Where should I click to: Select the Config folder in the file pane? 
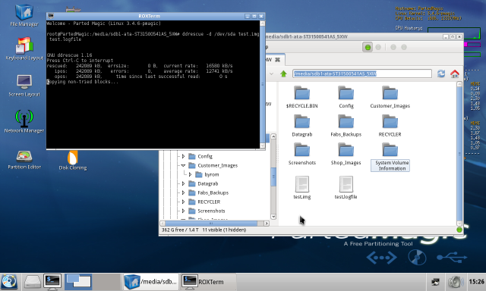(346, 97)
